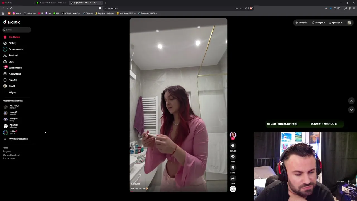Open the comments bubble icon
This screenshot has height=201, width=357.
tap(233, 157)
